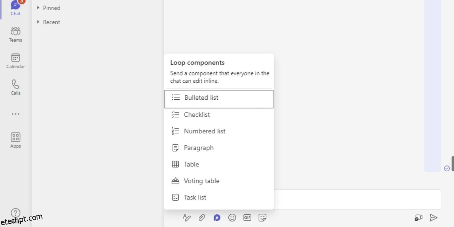Open the sticker picker

pyautogui.click(x=262, y=218)
